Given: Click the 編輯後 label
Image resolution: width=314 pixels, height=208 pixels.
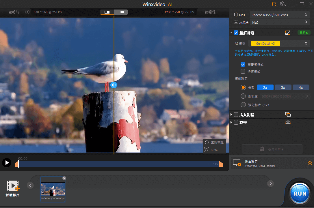Looking at the screenshot, I should click(210, 12).
